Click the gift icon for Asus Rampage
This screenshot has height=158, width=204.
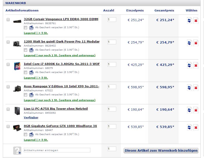(31, 95)
